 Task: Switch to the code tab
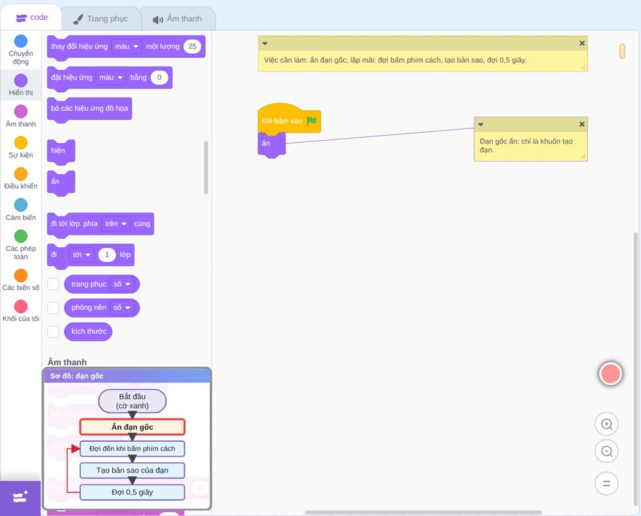[x=31, y=17]
